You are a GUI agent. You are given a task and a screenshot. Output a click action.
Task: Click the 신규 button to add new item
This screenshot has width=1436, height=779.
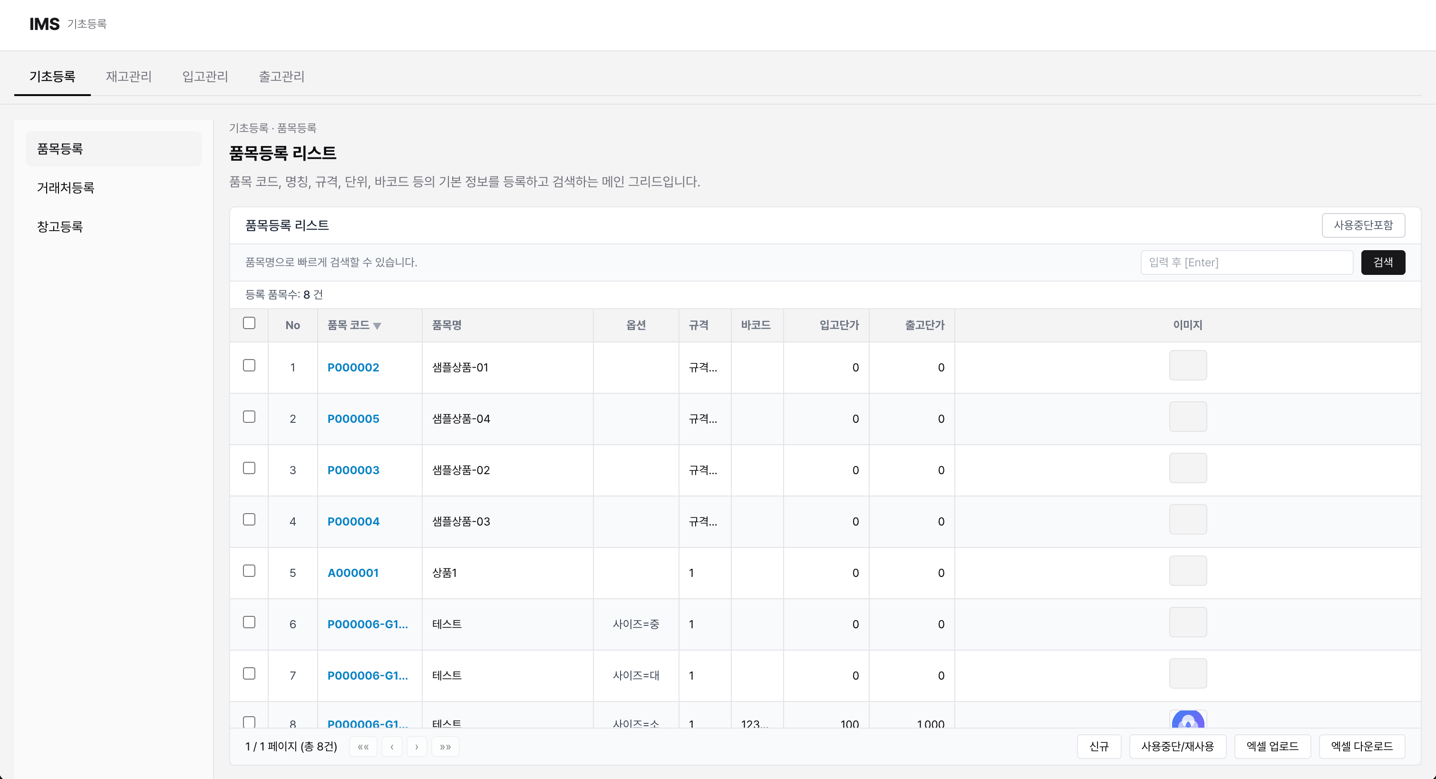point(1099,747)
